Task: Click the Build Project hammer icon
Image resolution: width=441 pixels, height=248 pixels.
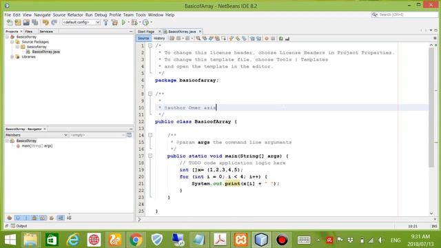Action: tap(105, 22)
